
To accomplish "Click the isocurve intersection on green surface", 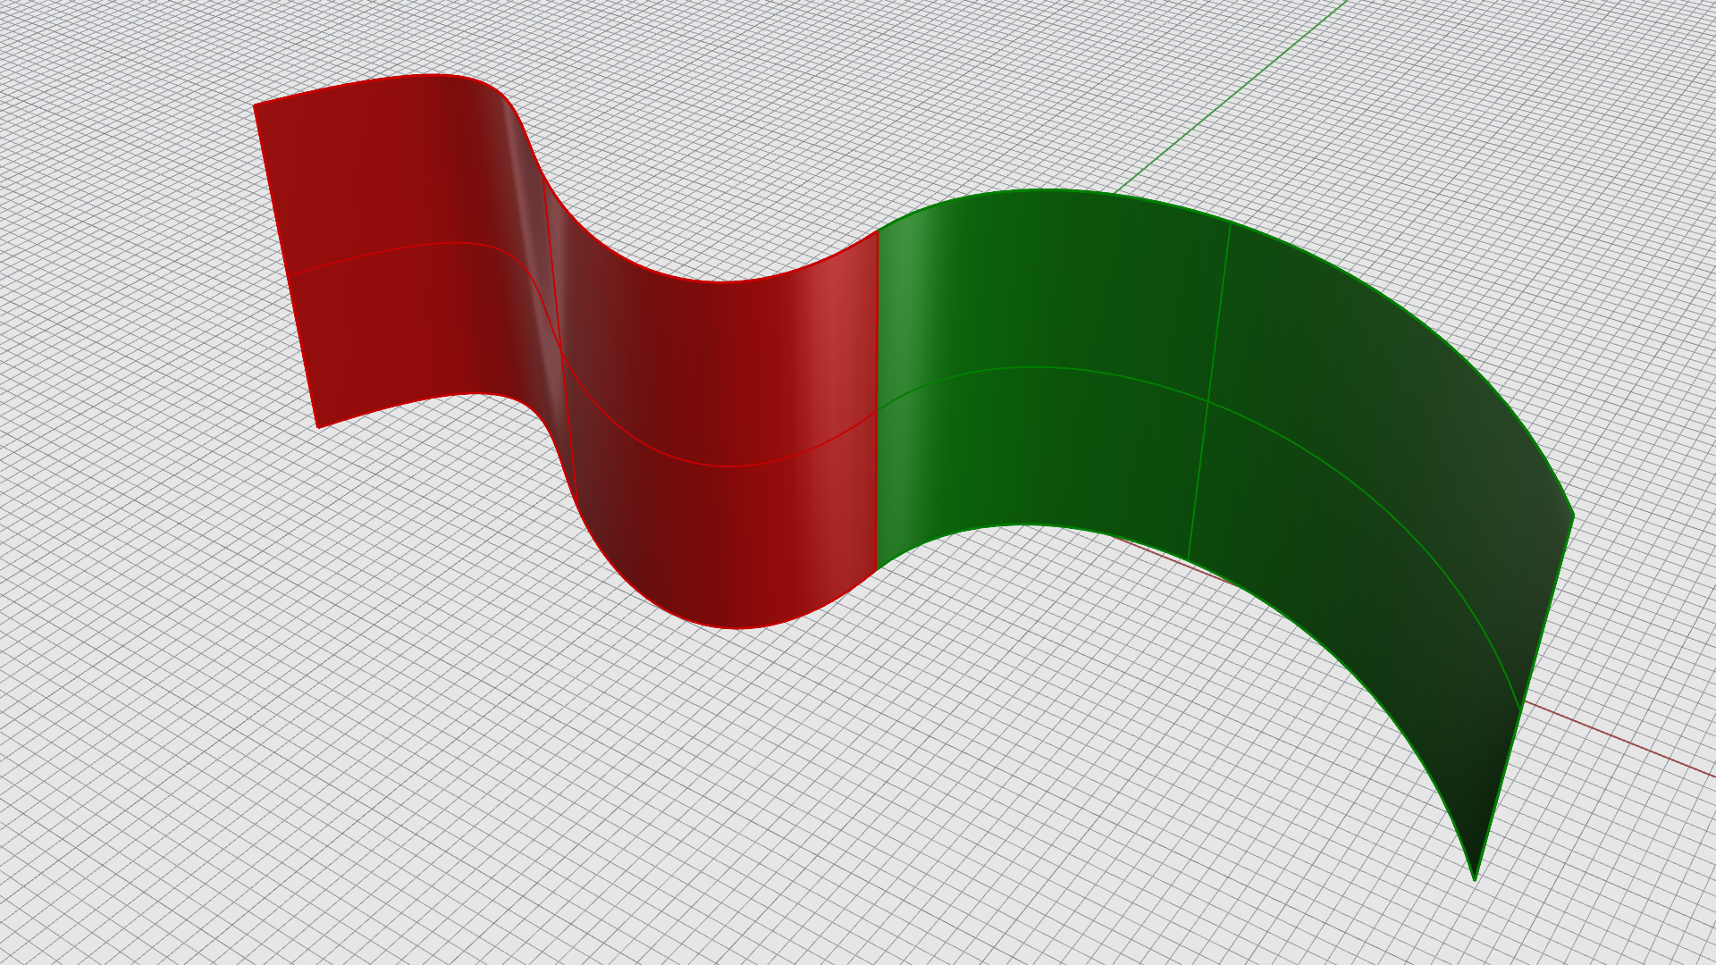I will click(1208, 401).
